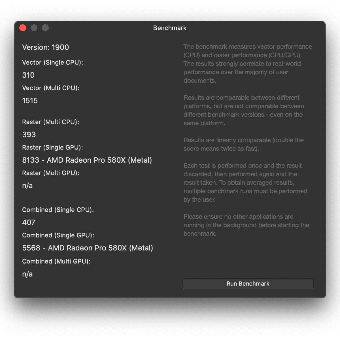
Task: Click the 'Each test is performed once' paragraph
Action: (245, 183)
